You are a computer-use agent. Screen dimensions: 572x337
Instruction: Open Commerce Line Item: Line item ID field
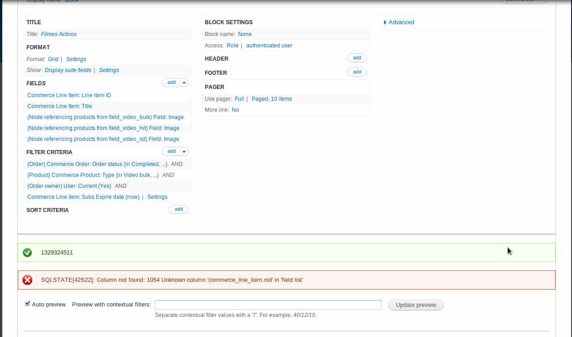(69, 95)
